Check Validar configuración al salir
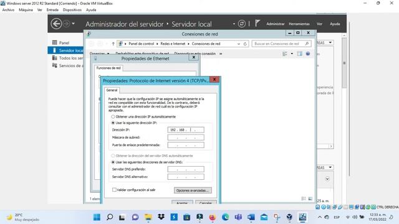 114,190
